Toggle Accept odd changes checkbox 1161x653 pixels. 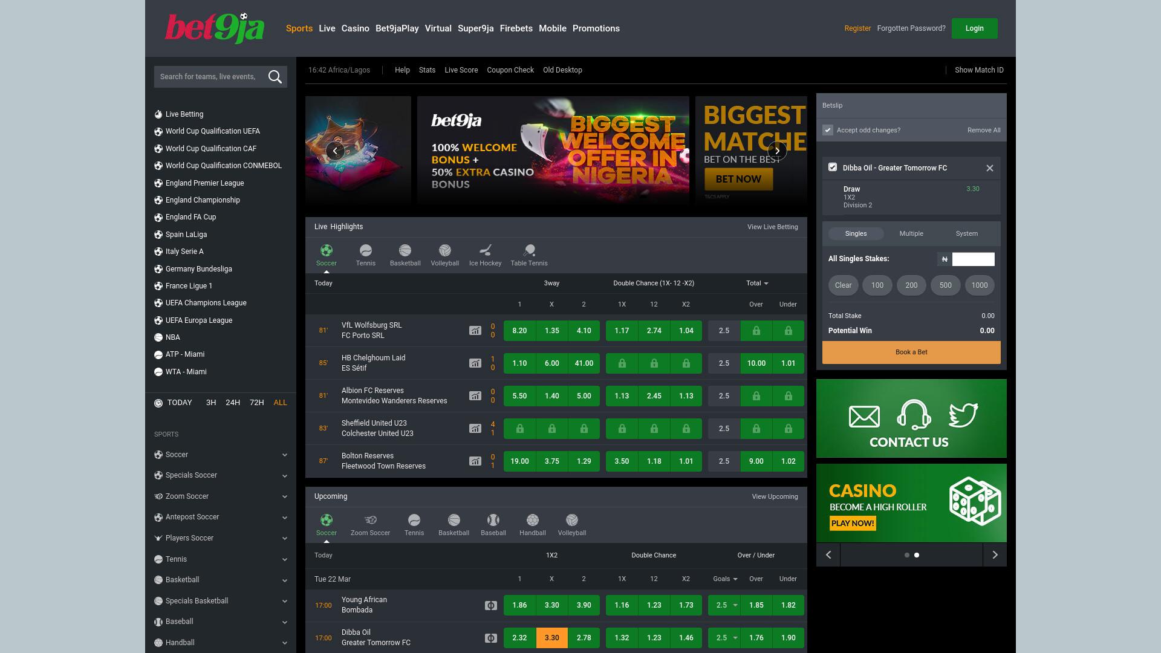point(828,130)
